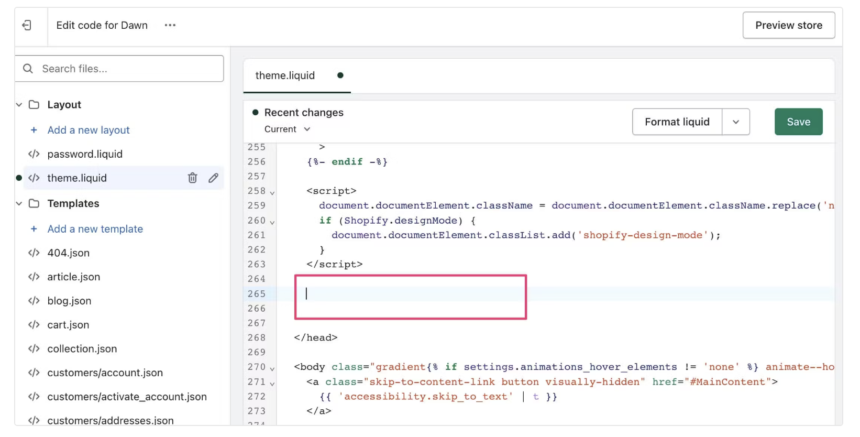Click the Recent changes label
This screenshot has width=860, height=437.
(x=304, y=113)
